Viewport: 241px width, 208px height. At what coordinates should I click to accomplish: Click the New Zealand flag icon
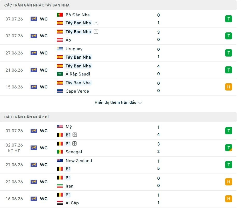pyautogui.click(x=60, y=161)
